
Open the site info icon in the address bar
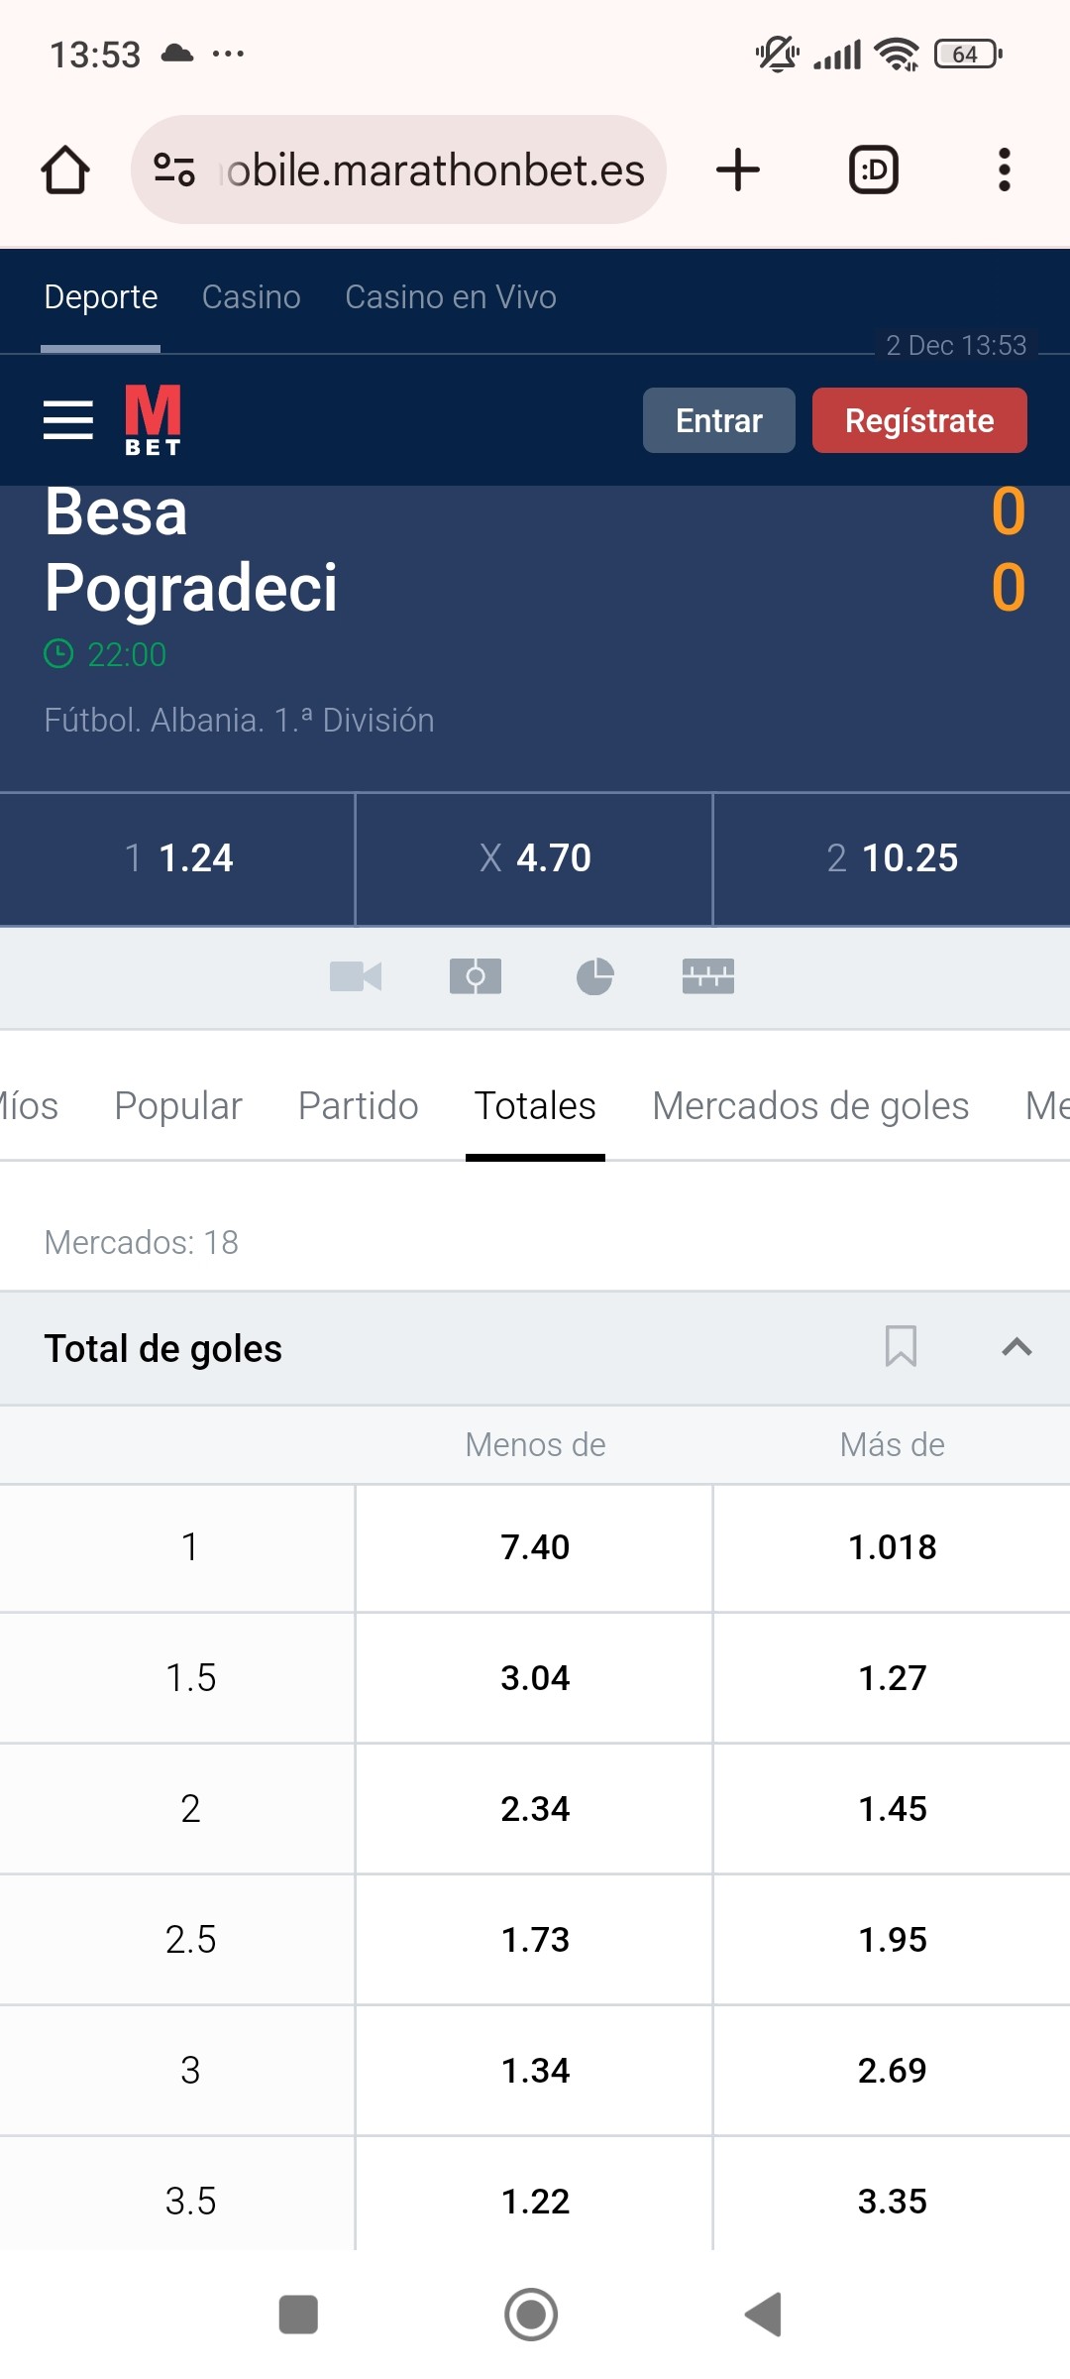(174, 170)
